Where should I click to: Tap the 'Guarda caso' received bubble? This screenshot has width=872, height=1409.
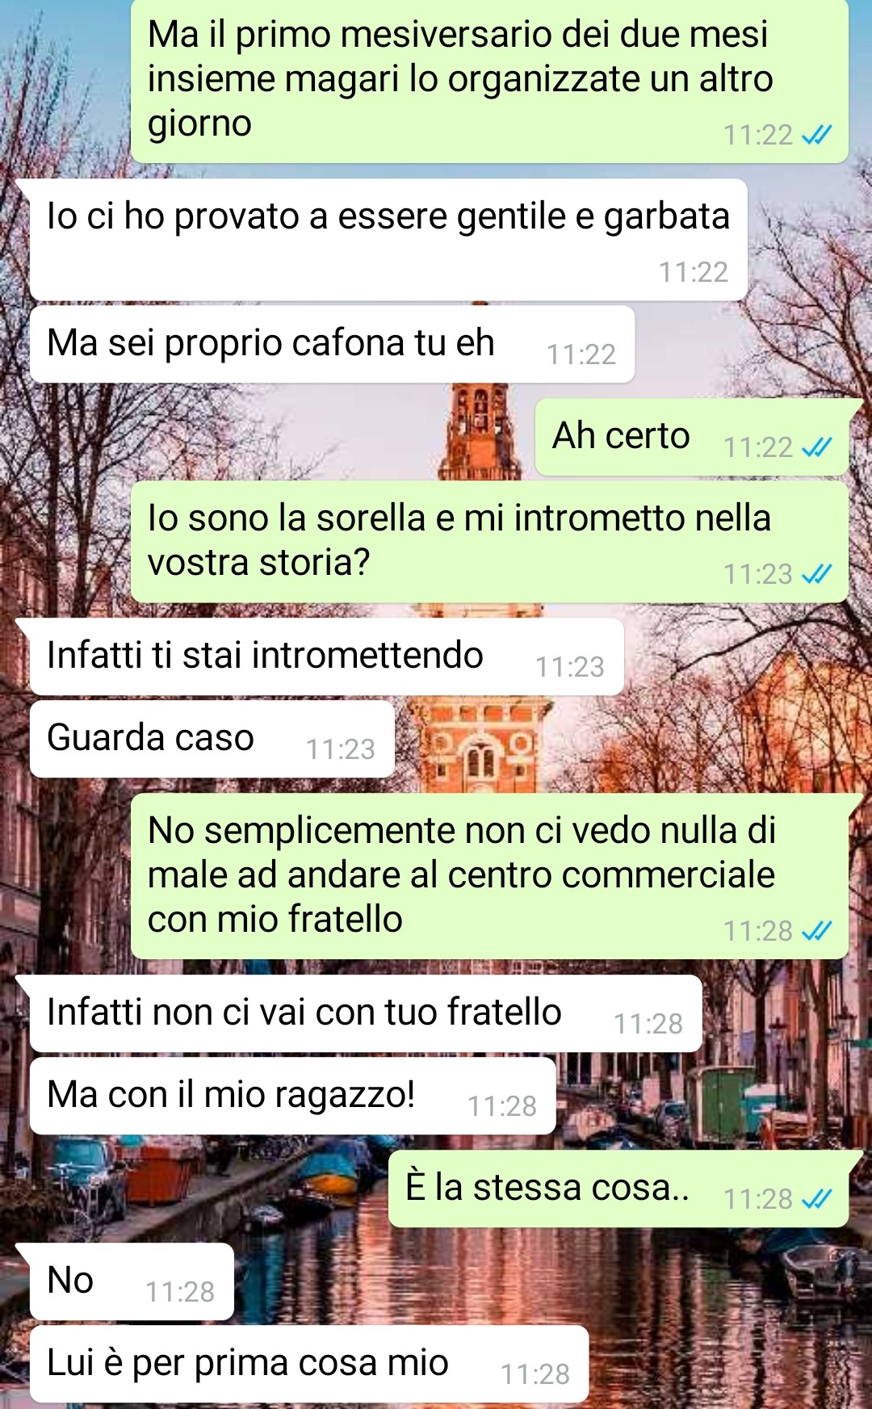[x=212, y=739]
